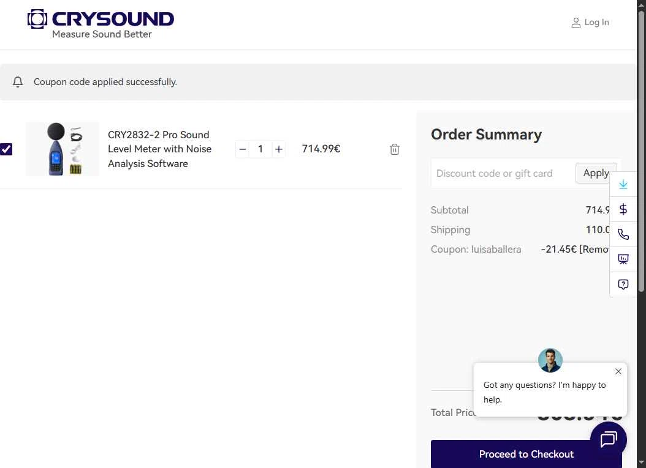This screenshot has width=646, height=468.
Task: Open the live chat bubble
Action: click(x=609, y=440)
